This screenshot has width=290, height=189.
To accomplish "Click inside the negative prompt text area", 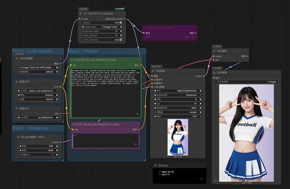I will click(105, 140).
